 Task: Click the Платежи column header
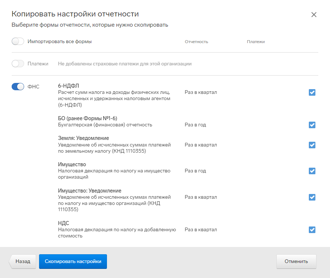pos(256,42)
